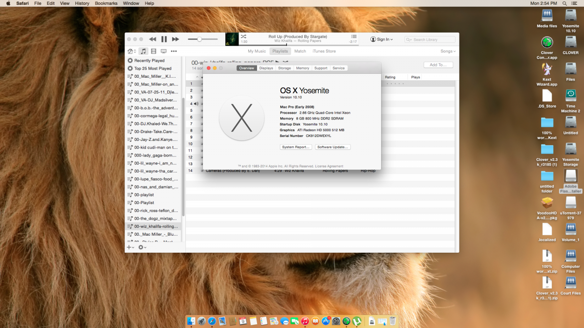Open the add playlist plus dropdown
Viewport: 584px width, 328px height.
click(130, 247)
